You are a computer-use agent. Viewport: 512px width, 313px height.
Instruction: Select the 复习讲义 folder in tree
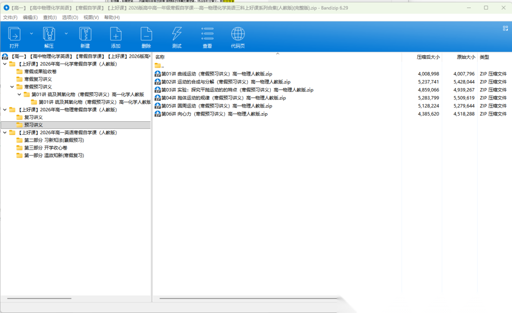pos(33,117)
